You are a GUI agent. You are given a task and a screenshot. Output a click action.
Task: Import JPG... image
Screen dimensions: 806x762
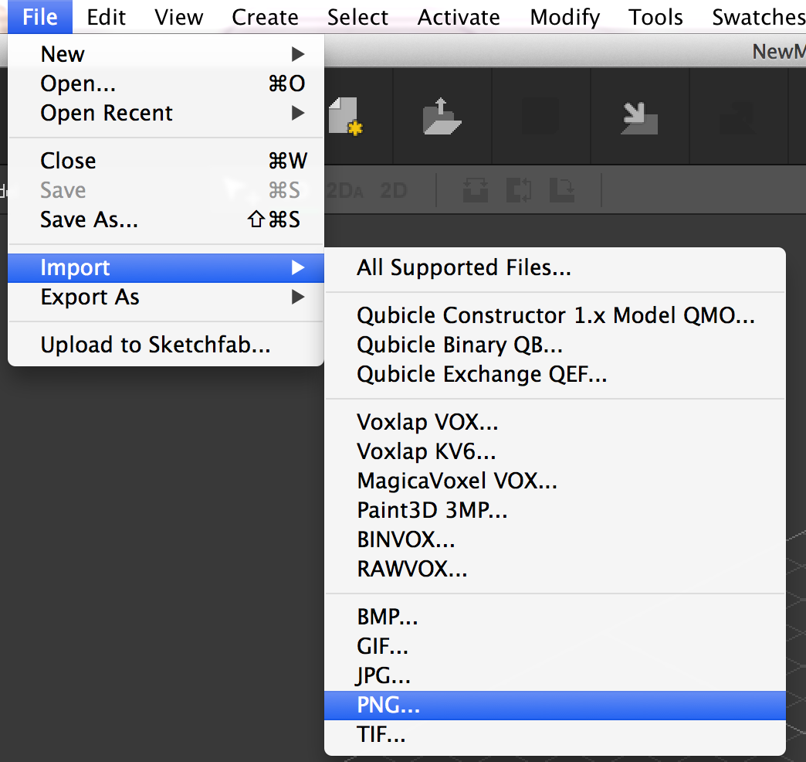pos(555,675)
